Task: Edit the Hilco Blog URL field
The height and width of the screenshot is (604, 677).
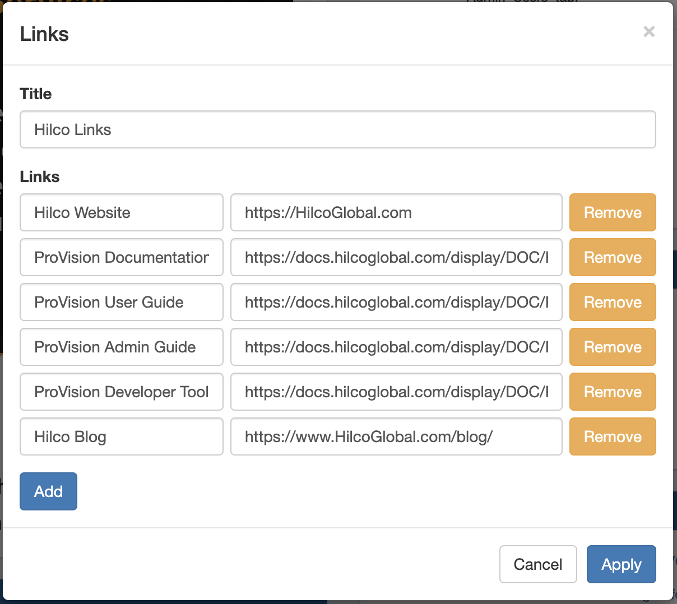Action: [x=396, y=436]
